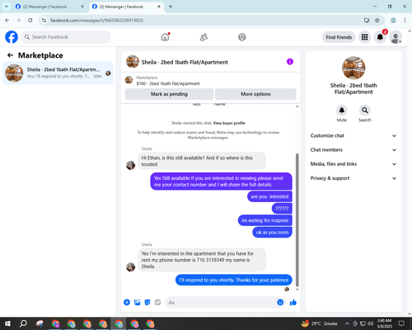This screenshot has width=412, height=330.
Task: Open the Chrome three-dot menu
Action: [405, 21]
